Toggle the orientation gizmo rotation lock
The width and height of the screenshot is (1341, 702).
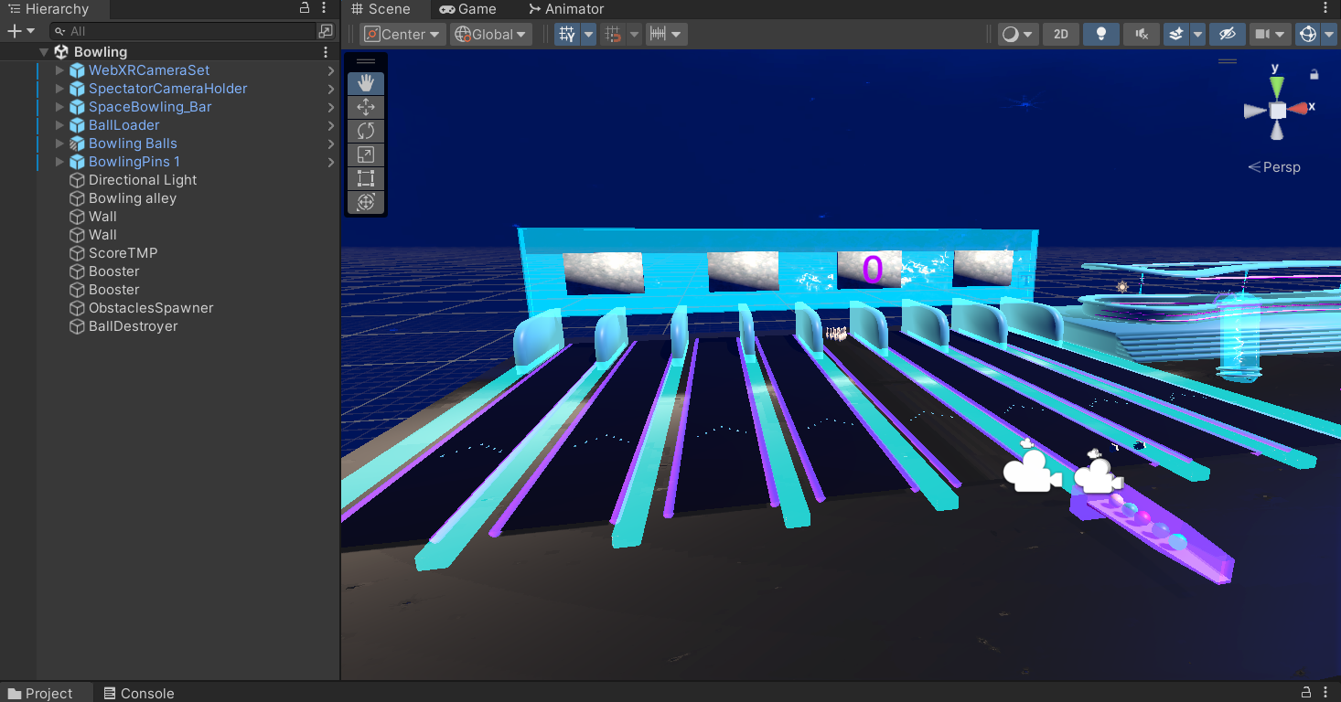pos(1314,74)
